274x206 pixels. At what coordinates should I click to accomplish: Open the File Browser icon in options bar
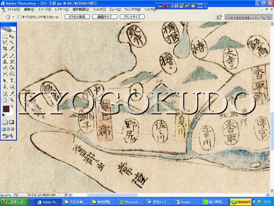click(219, 17)
